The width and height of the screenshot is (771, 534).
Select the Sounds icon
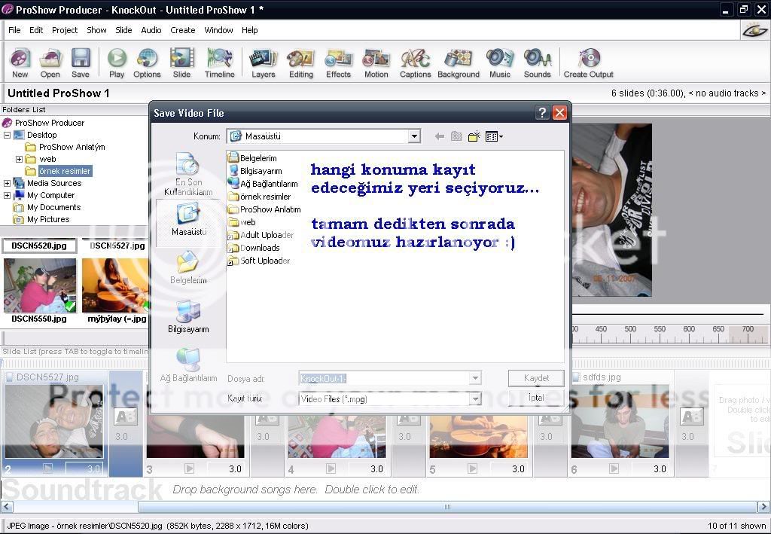coord(537,59)
